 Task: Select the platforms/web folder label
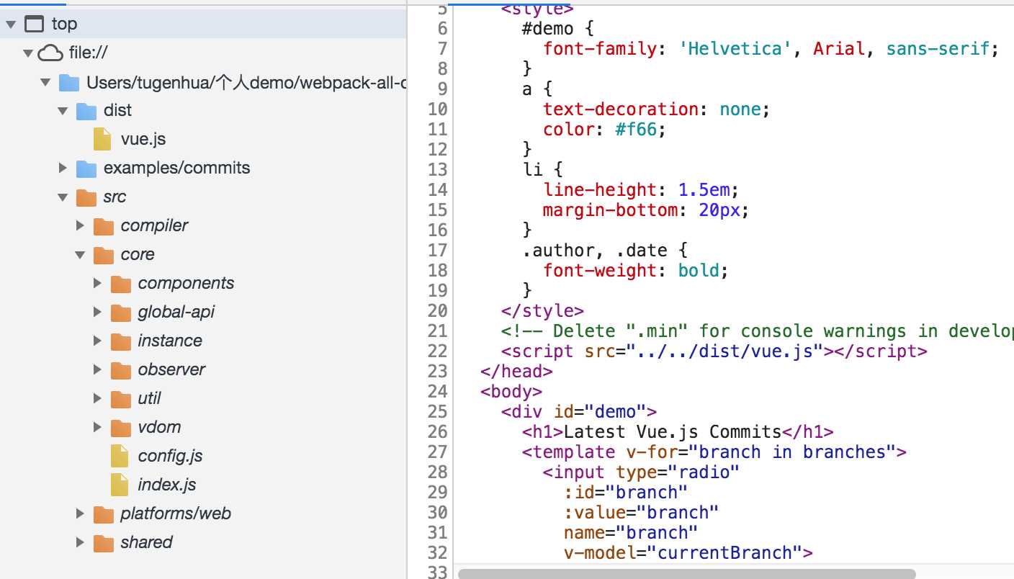pos(176,513)
